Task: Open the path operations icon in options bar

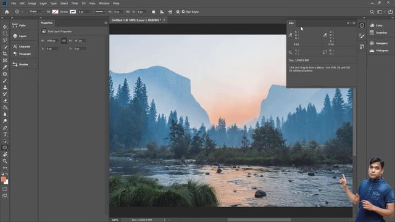Action: (154, 12)
